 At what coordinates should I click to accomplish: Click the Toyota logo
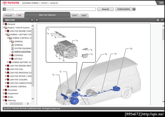[x=11, y=3]
